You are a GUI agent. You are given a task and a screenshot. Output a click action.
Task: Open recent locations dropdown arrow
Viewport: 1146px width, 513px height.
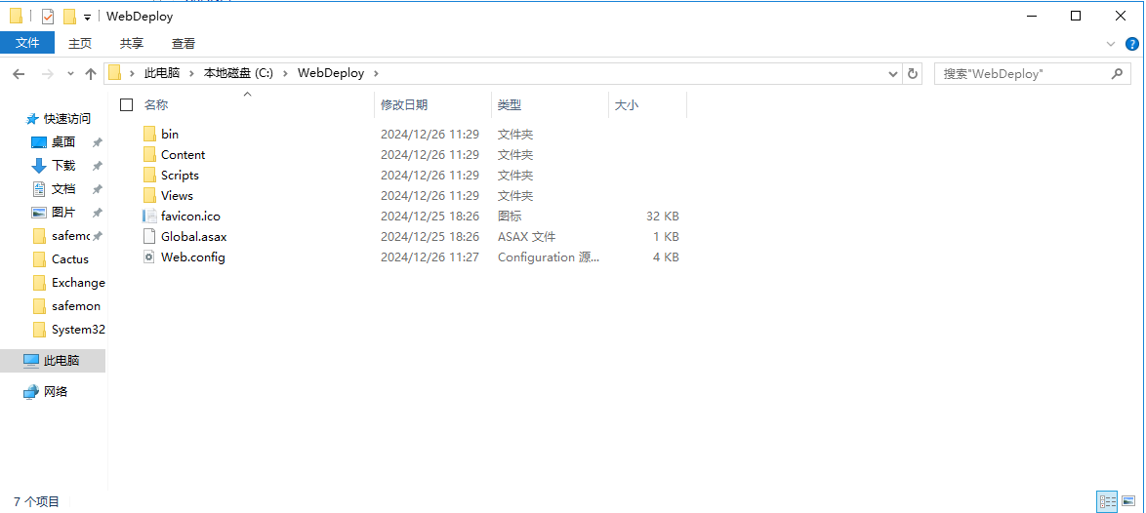pyautogui.click(x=70, y=74)
